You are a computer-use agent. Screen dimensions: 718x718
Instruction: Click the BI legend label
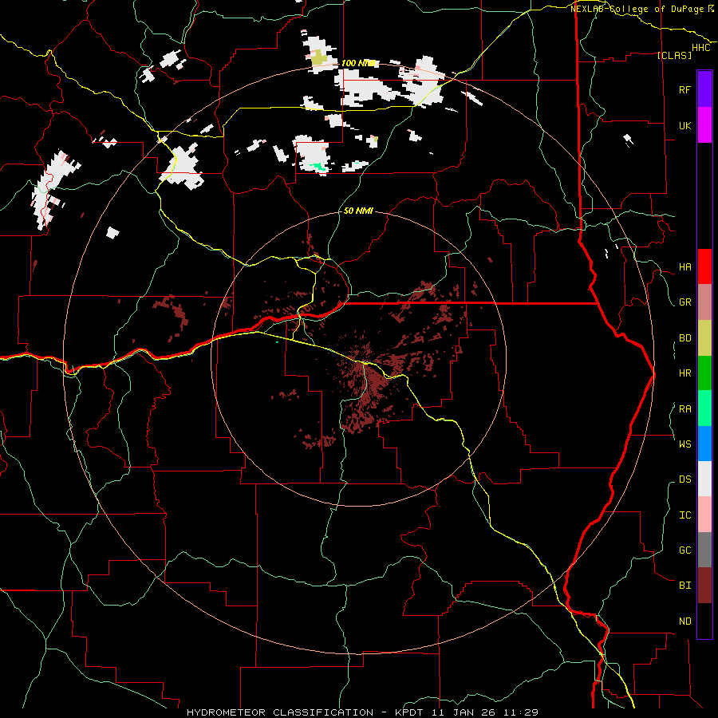tap(684, 586)
